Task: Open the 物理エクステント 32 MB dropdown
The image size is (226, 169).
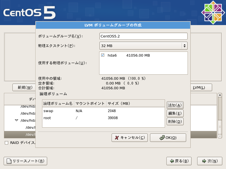Action: (144, 46)
